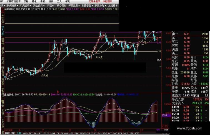The image size is (210, 135).
Task: Expand the 新闻资讯 dropdown
Action: [12, 6]
